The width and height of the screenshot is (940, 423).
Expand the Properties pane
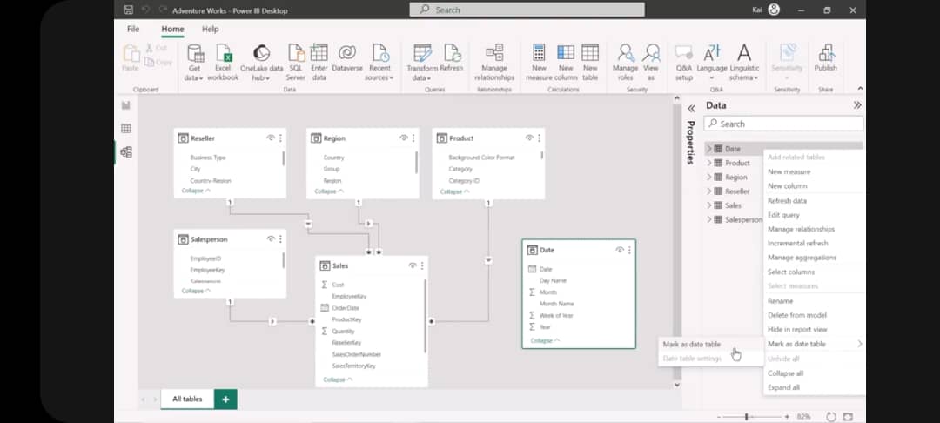click(691, 109)
